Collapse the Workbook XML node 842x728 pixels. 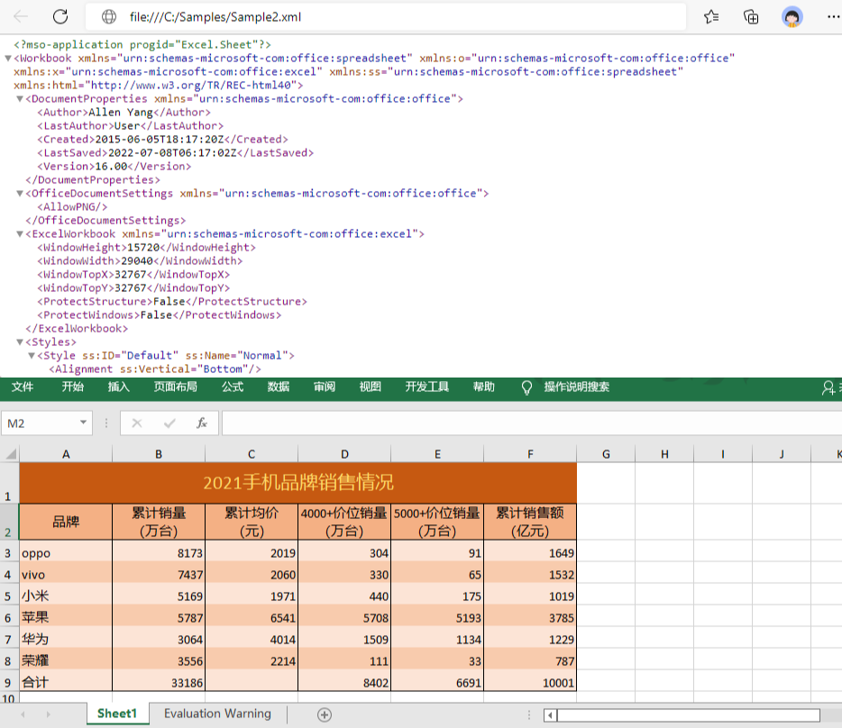tap(8, 58)
